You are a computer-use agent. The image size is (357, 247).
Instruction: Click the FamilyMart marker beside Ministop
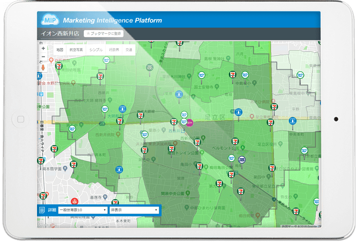click(x=232, y=158)
